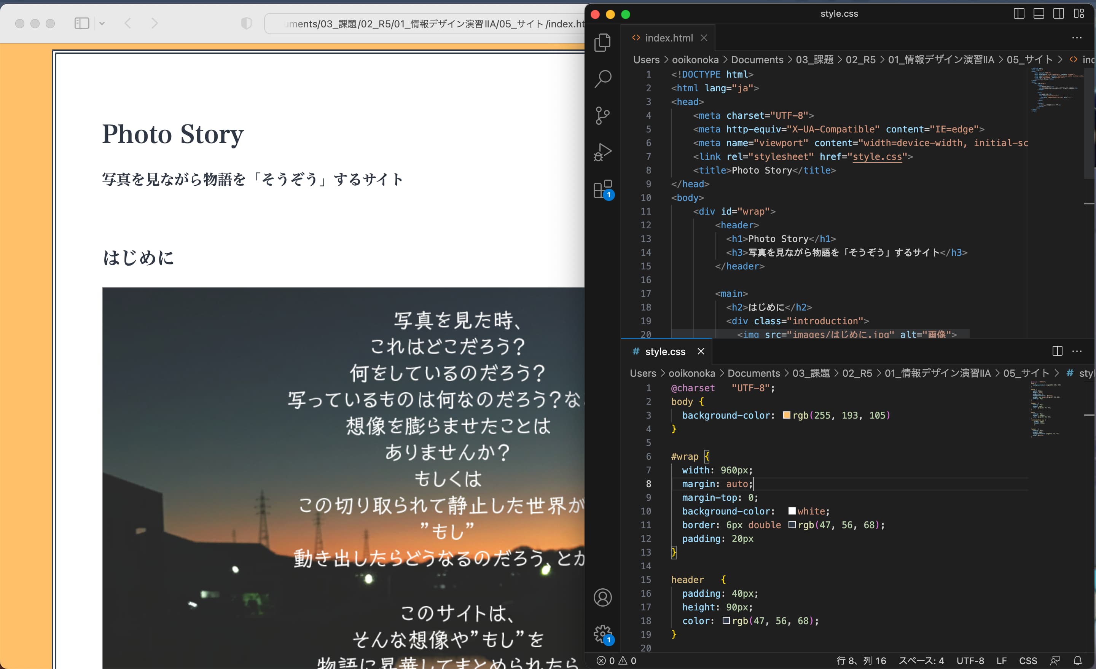Viewport: 1096px width, 669px height.
Task: Toggle the primary side bar layout button
Action: tap(1019, 14)
